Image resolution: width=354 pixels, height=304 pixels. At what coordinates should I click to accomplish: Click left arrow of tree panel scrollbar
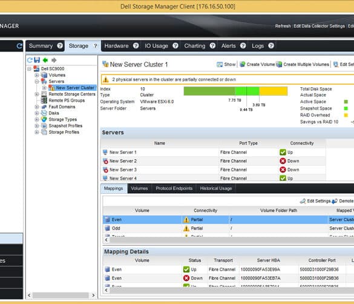point(29,295)
